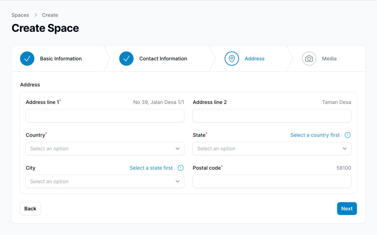Image resolution: width=377 pixels, height=235 pixels.
Task: Select the Address step label
Action: pos(254,58)
